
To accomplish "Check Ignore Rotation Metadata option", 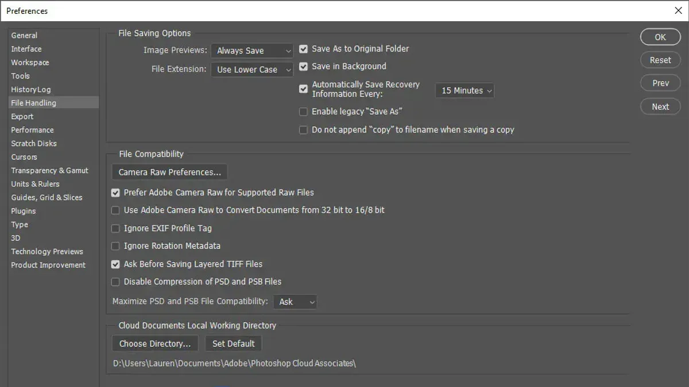I will click(115, 247).
